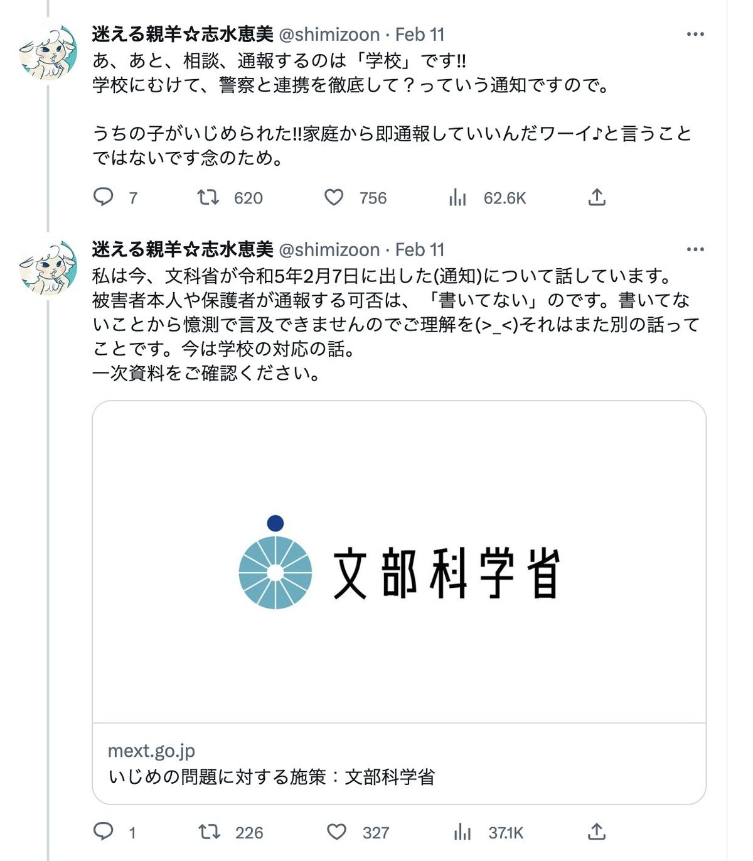Reply to the second tweet
Image resolution: width=753 pixels, height=861 pixels.
[x=104, y=832]
